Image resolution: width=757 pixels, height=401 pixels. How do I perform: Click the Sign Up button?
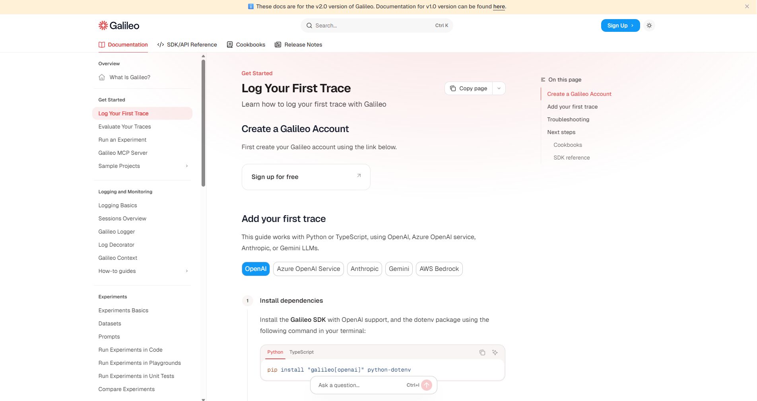(620, 25)
